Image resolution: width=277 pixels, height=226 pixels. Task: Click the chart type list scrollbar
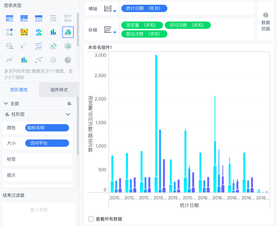pyautogui.click(x=78, y=30)
